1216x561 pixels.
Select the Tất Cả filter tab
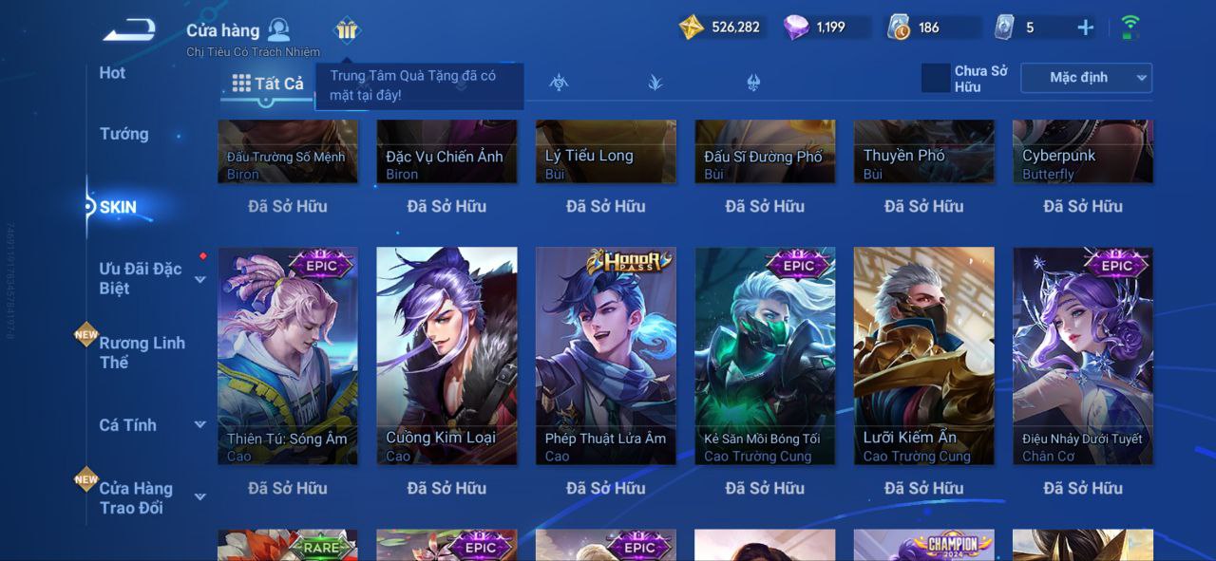click(x=268, y=84)
